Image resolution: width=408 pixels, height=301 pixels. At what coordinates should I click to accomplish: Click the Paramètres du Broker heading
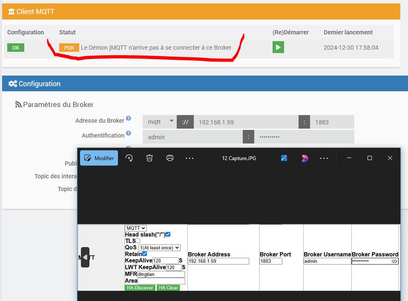click(x=58, y=104)
